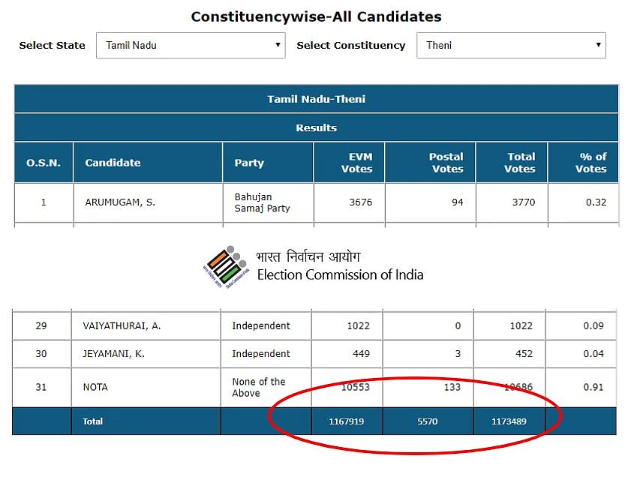Open the Select State dropdown
This screenshot has height=480, width=625.
point(191,46)
